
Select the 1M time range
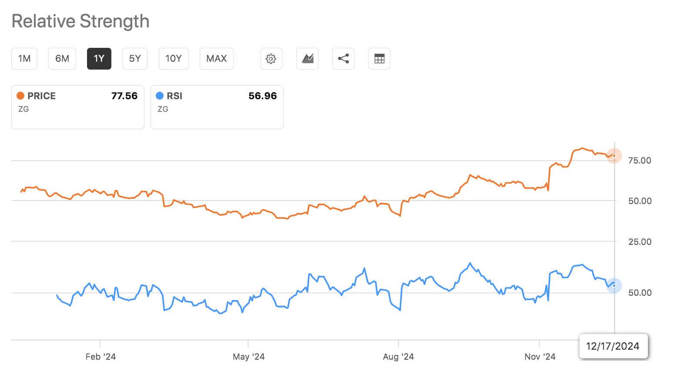click(x=24, y=58)
